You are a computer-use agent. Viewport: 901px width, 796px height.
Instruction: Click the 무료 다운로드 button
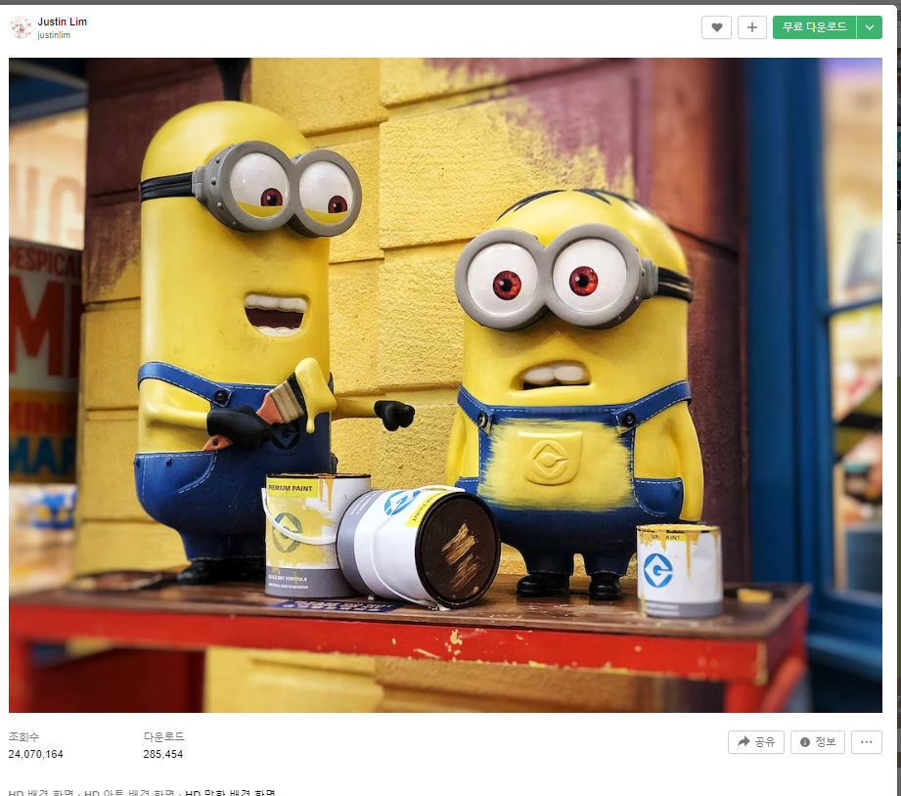click(x=814, y=27)
